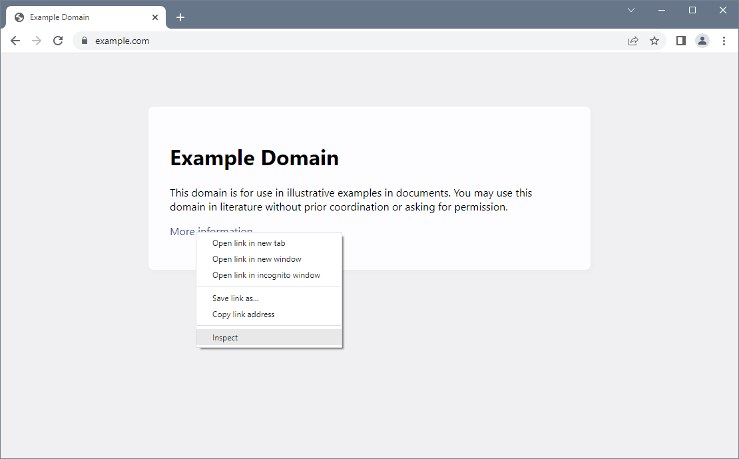Image resolution: width=739 pixels, height=459 pixels.
Task: Open Chrome's three-dot menu
Action: [724, 41]
